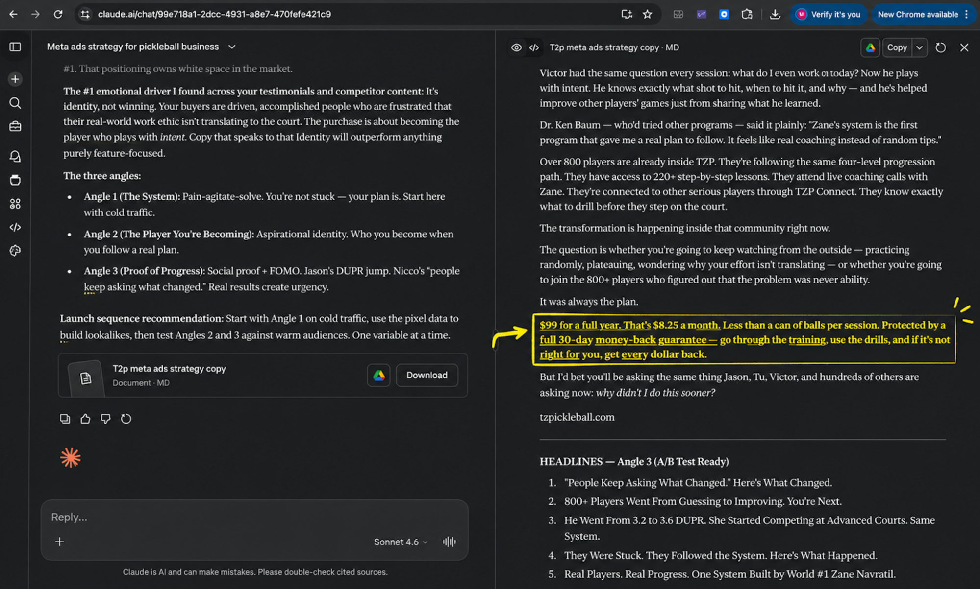980x589 pixels.
Task: Click the blue square extension icon
Action: coord(724,14)
